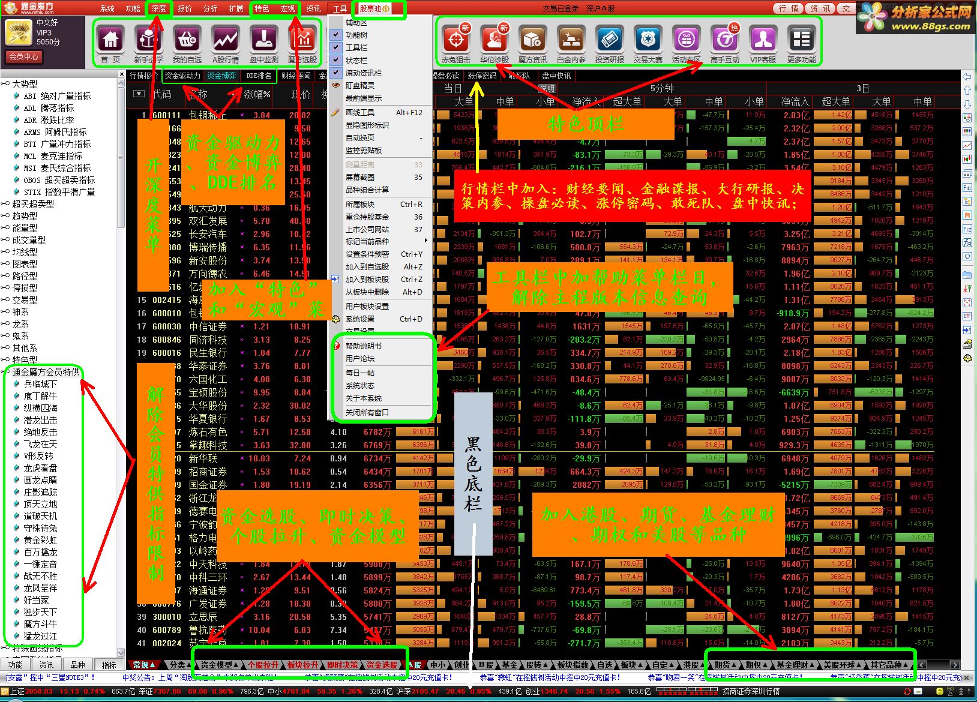Image resolution: width=977 pixels, height=702 pixels.
Task: Close the function tree panel
Action: (122, 76)
